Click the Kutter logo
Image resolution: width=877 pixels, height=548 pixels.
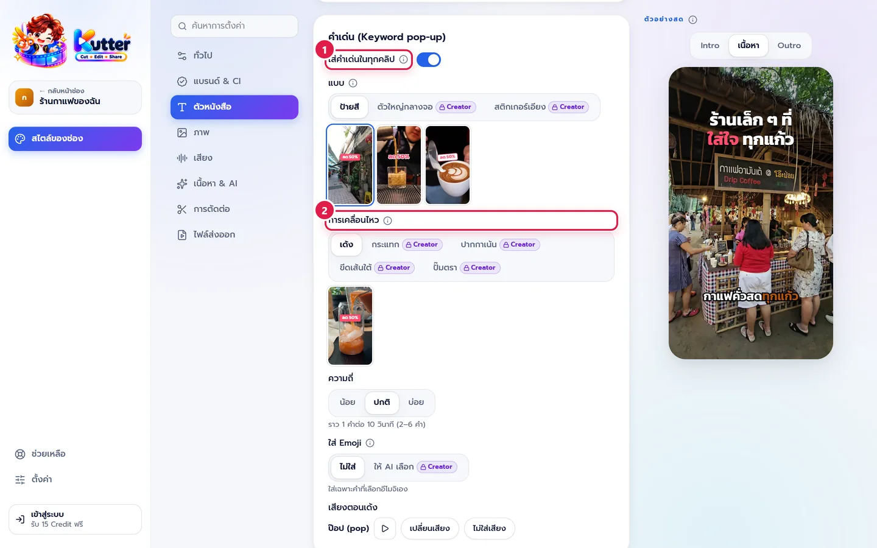point(71,40)
